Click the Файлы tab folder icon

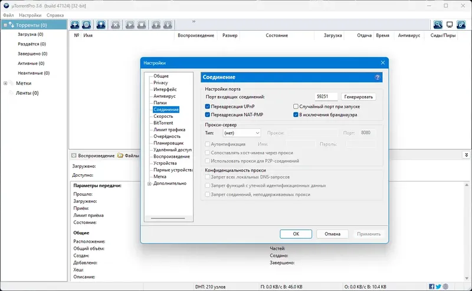(x=120, y=156)
